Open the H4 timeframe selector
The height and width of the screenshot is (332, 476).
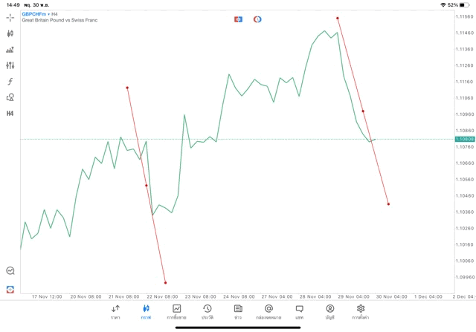[x=10, y=114]
